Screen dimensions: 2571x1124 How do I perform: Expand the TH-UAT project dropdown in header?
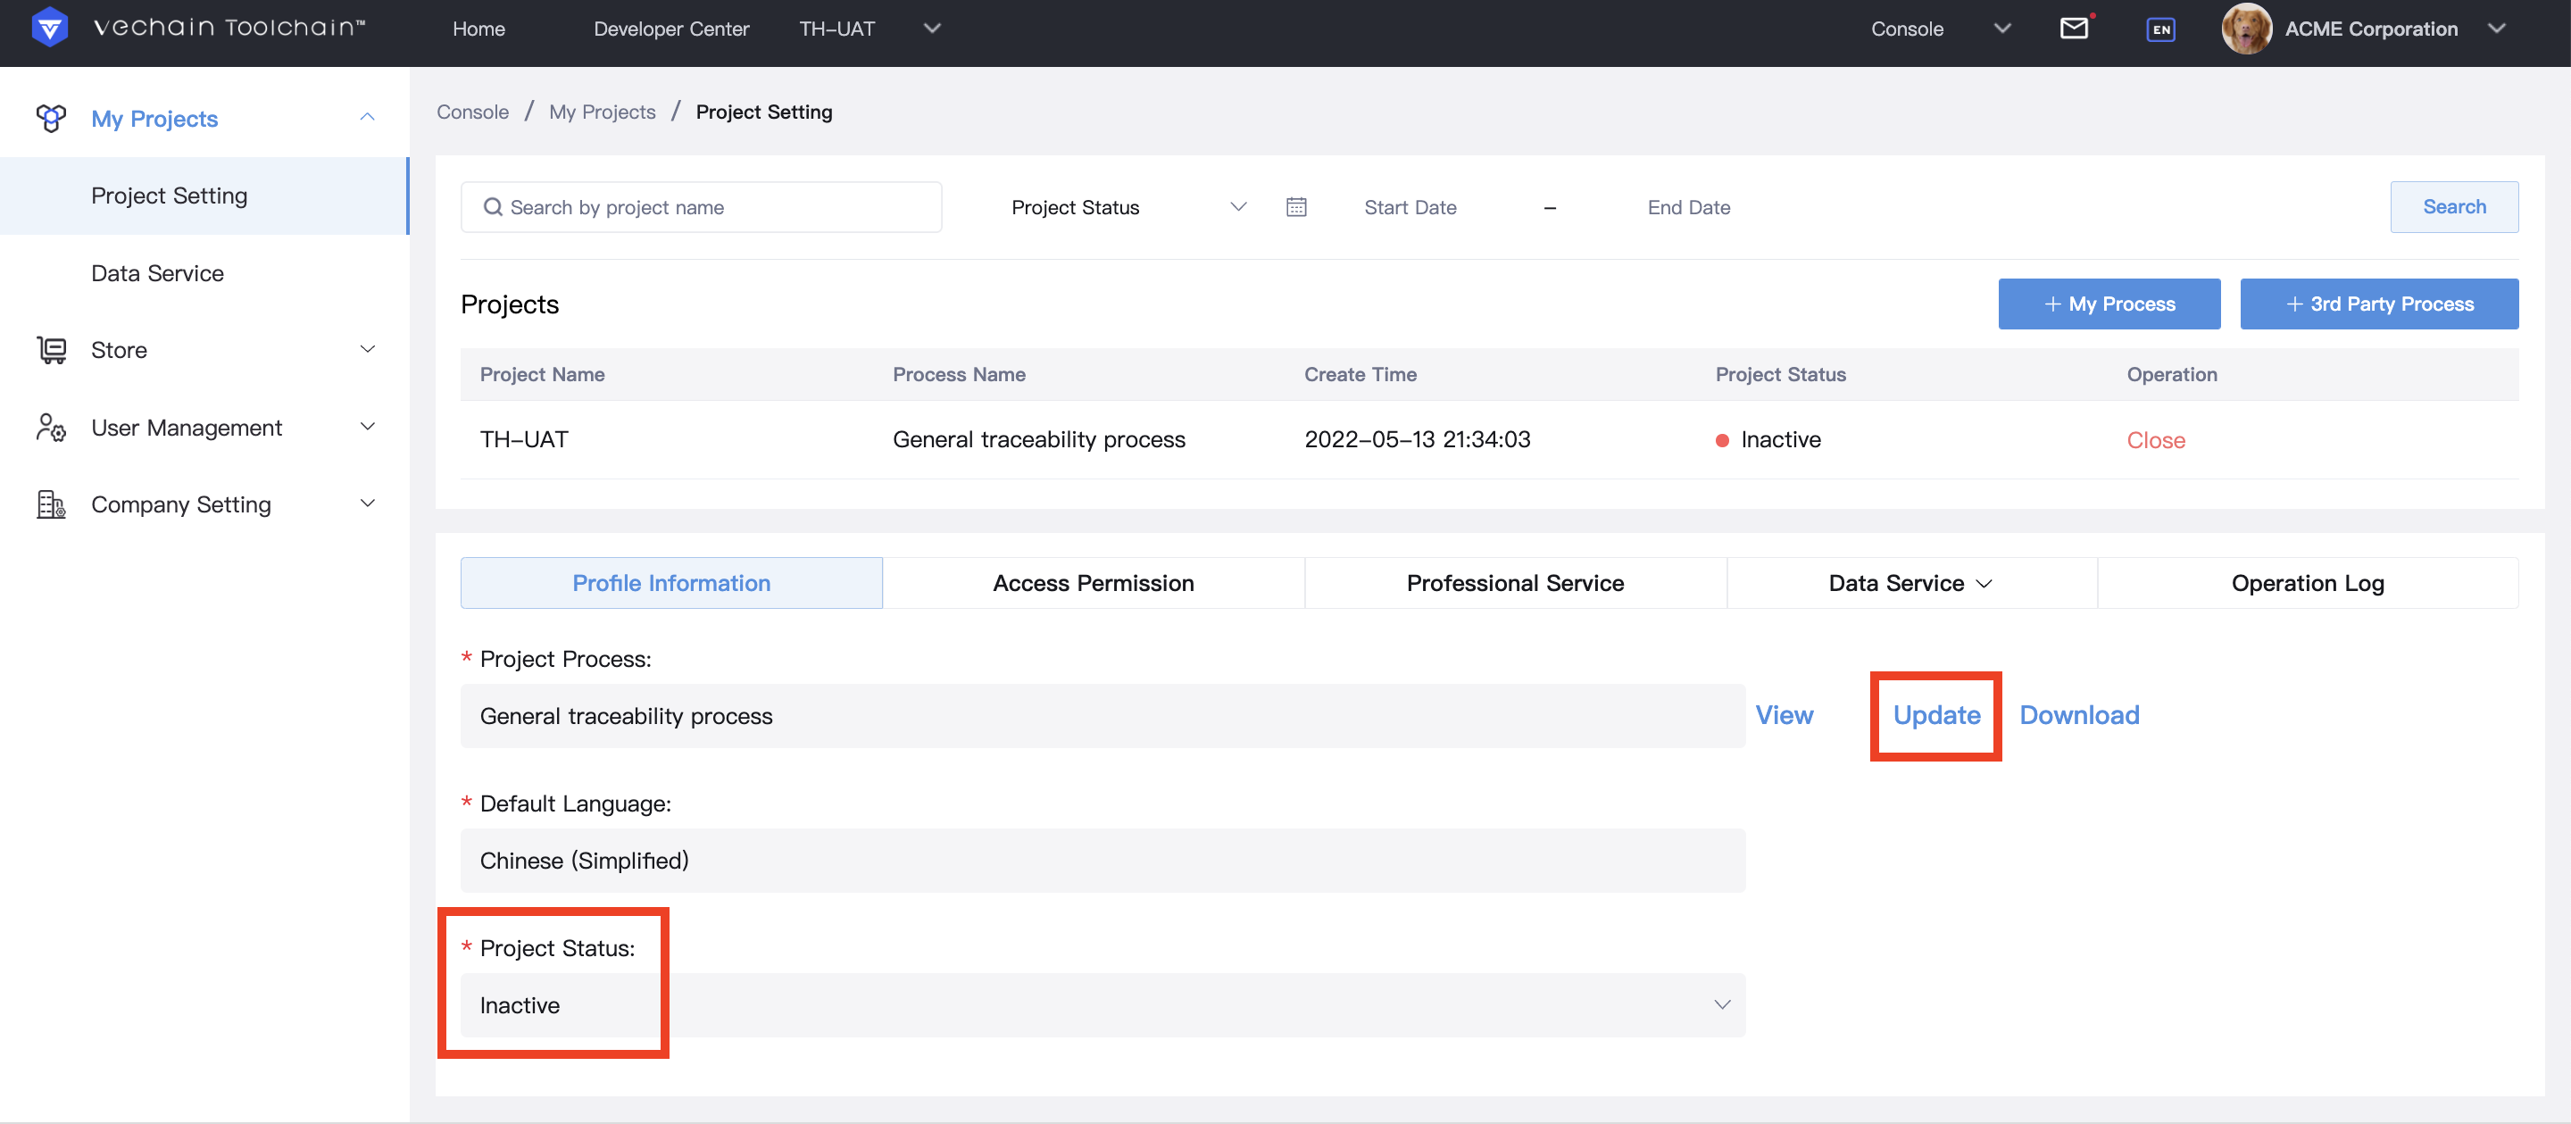tap(932, 28)
